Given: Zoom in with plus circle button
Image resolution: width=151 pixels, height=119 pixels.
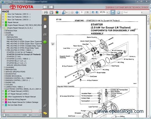Looking at the screenshot, I should [97, 12].
